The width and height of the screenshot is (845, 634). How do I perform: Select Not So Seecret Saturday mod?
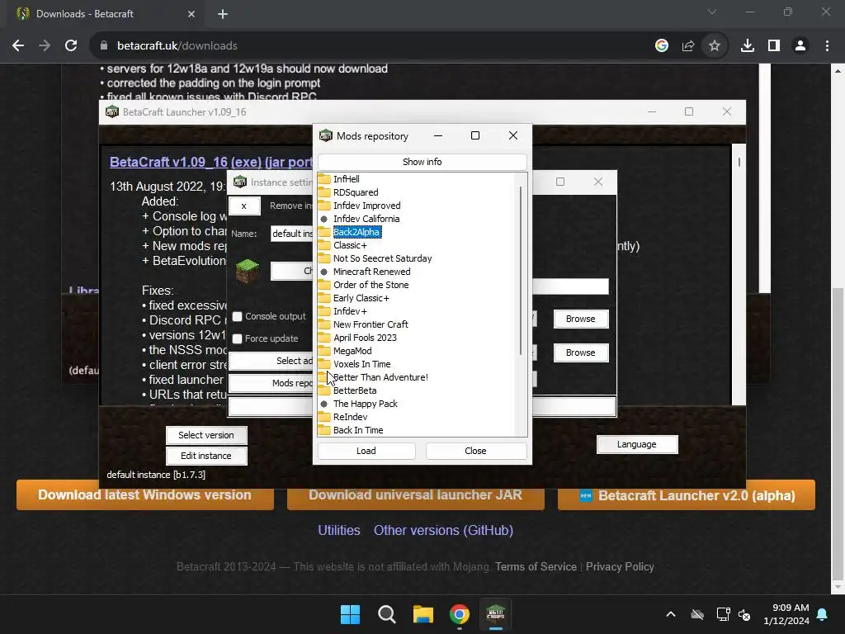(383, 258)
